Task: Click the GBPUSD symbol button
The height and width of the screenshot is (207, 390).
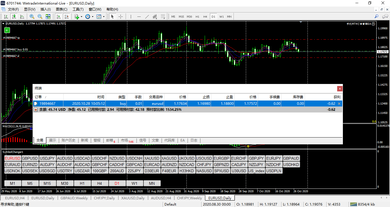Action: pyautogui.click(x=30, y=158)
